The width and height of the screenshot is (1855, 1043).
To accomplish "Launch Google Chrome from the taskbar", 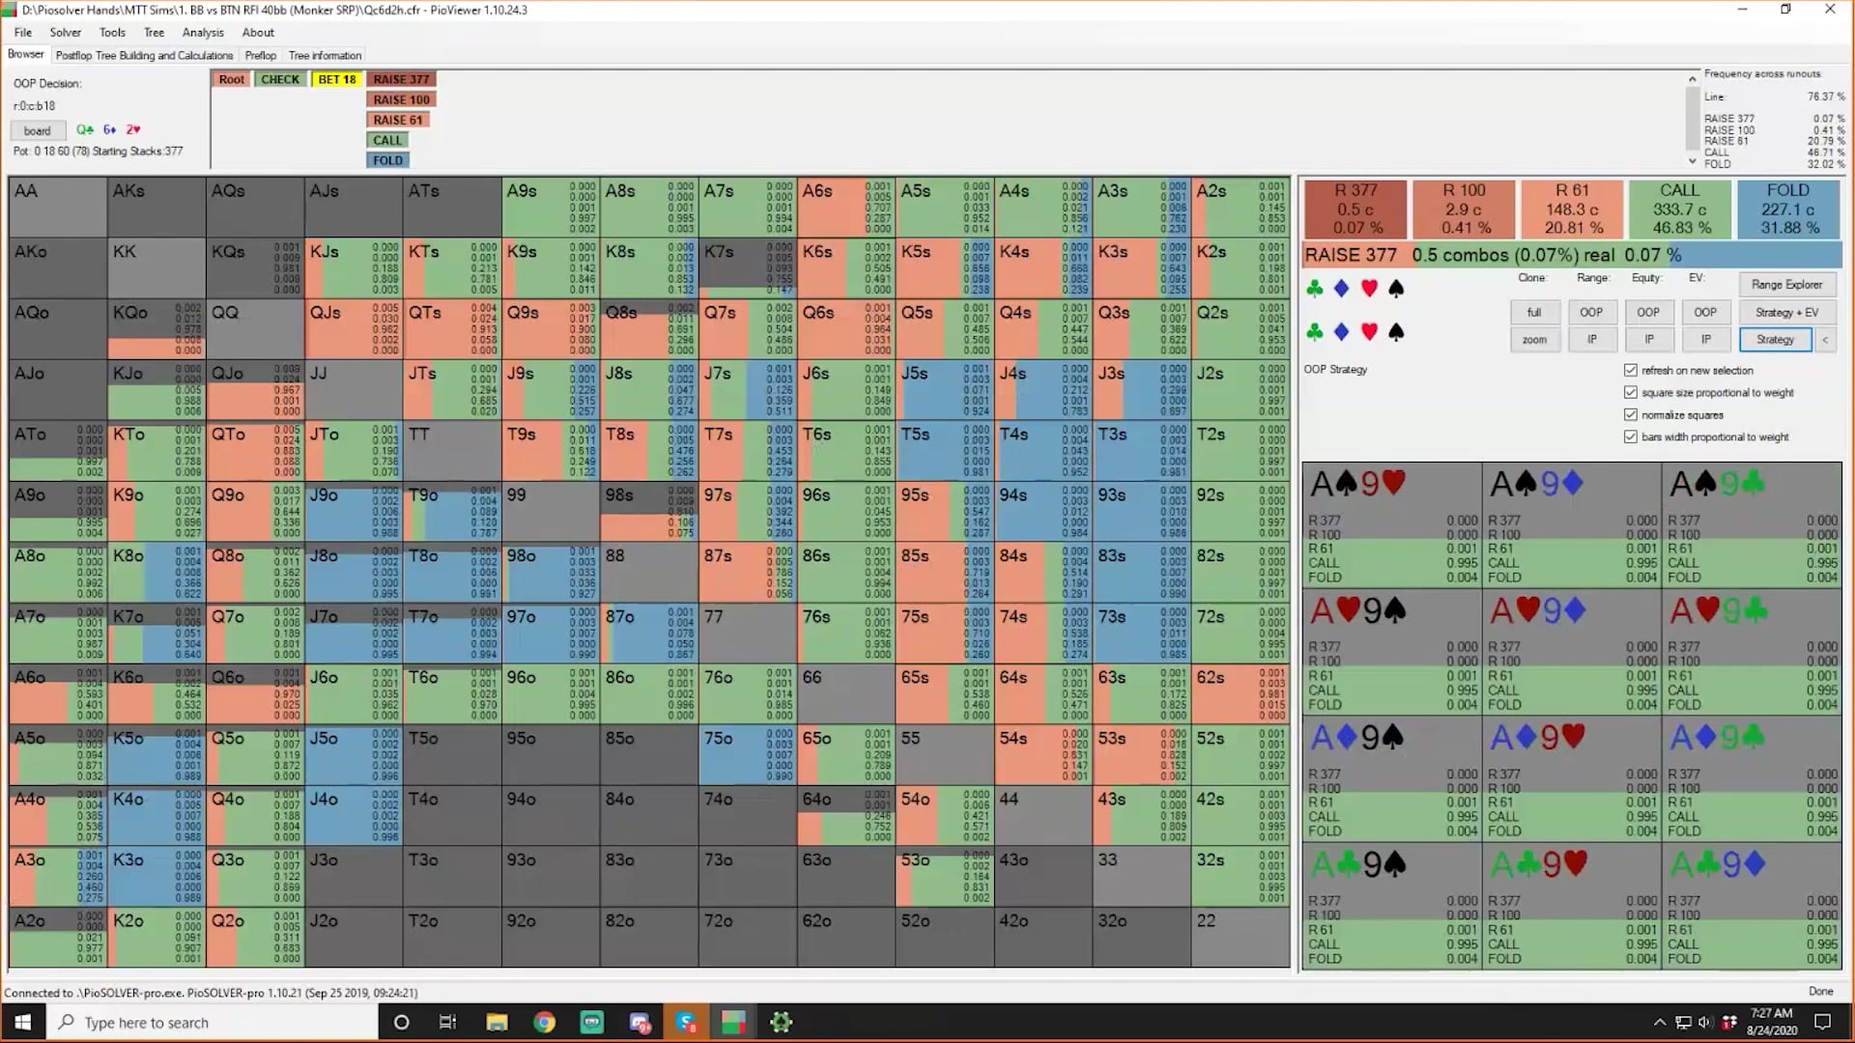I will click(x=544, y=1022).
